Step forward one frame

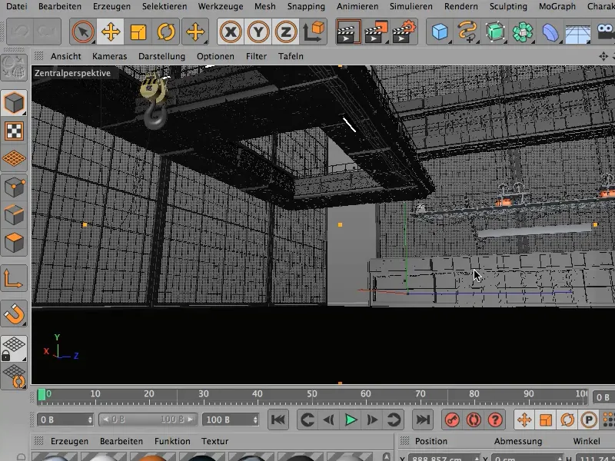pyautogui.click(x=372, y=420)
